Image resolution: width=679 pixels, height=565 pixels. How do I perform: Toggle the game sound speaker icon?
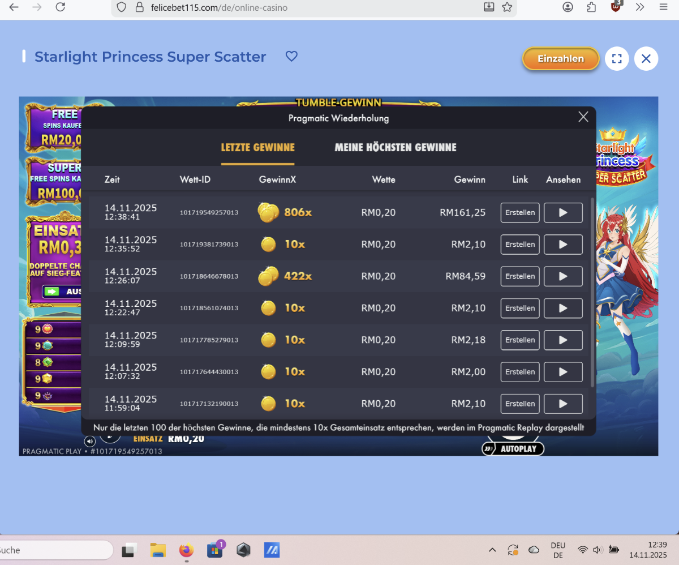coord(89,441)
